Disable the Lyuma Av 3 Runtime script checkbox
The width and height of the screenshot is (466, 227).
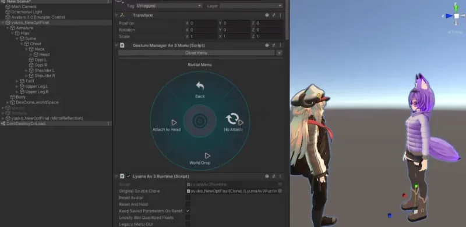click(x=128, y=176)
